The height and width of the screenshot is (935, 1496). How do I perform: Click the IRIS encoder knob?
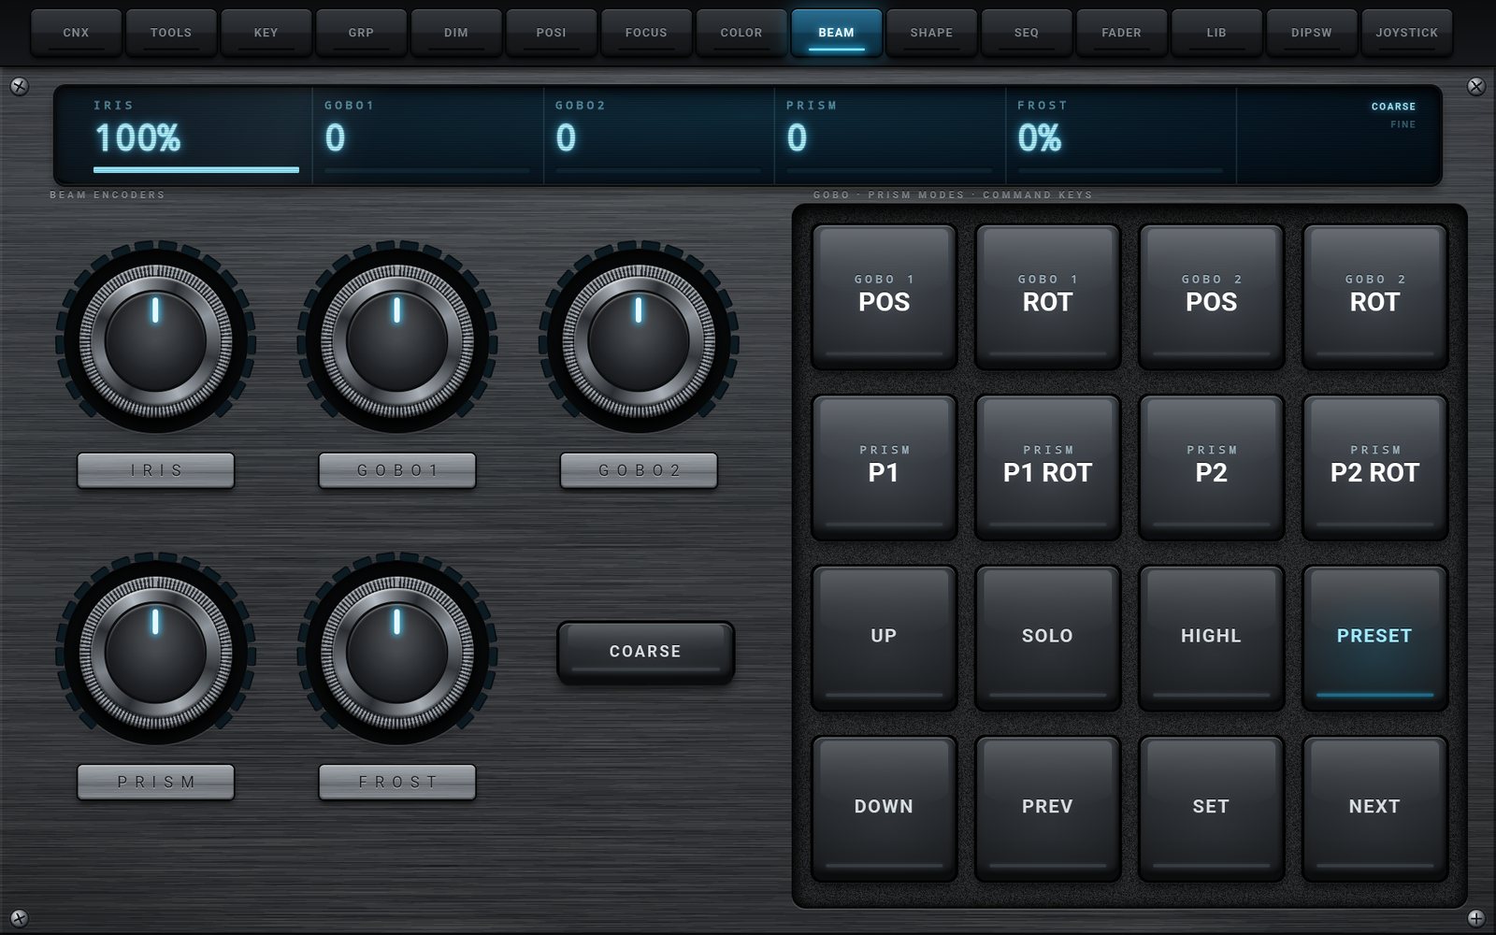tap(155, 340)
